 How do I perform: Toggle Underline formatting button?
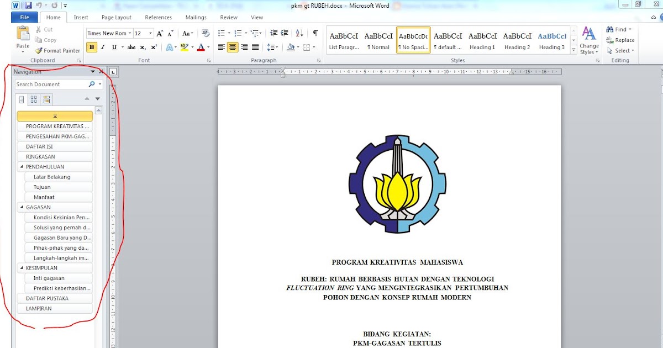point(114,47)
